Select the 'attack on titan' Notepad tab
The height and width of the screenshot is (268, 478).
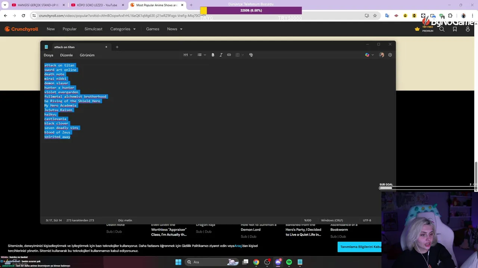(77, 47)
